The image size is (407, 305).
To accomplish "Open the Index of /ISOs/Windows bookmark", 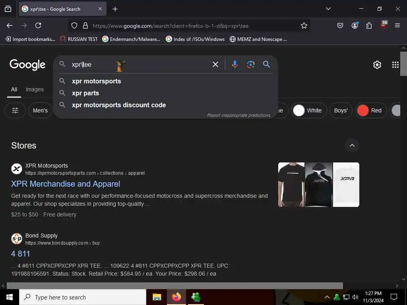I will coord(195,39).
